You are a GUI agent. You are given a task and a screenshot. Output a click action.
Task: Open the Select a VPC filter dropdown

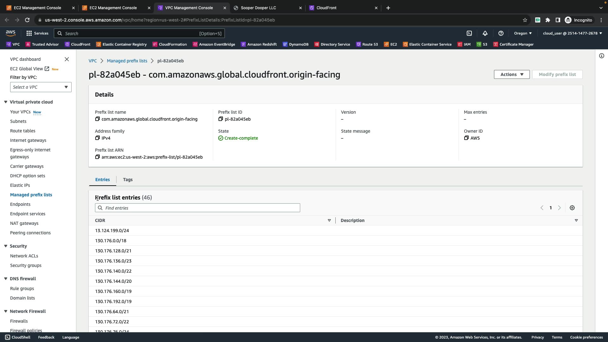(41, 87)
